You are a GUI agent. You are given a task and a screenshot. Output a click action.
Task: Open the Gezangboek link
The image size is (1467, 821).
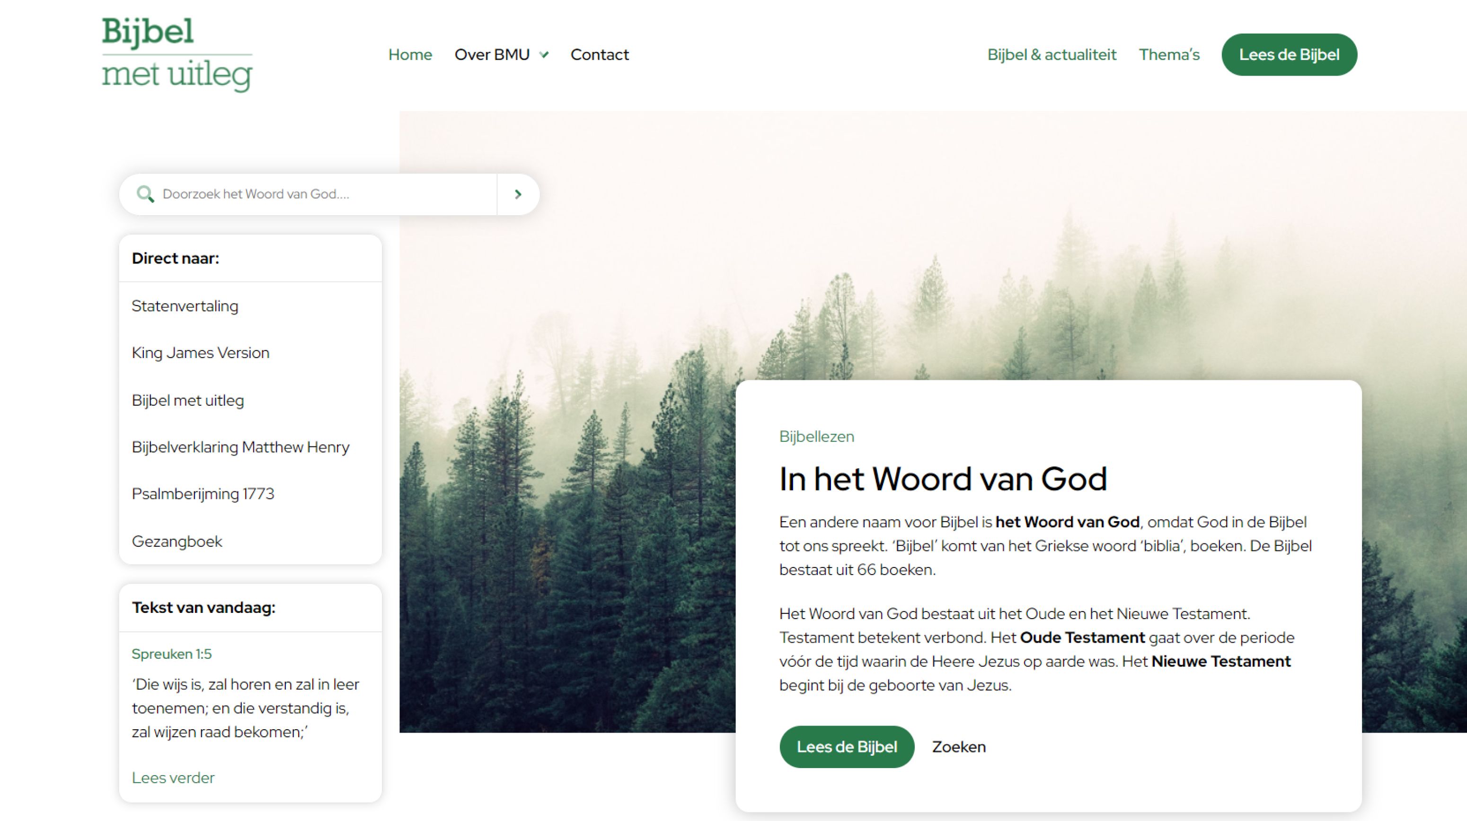click(177, 541)
